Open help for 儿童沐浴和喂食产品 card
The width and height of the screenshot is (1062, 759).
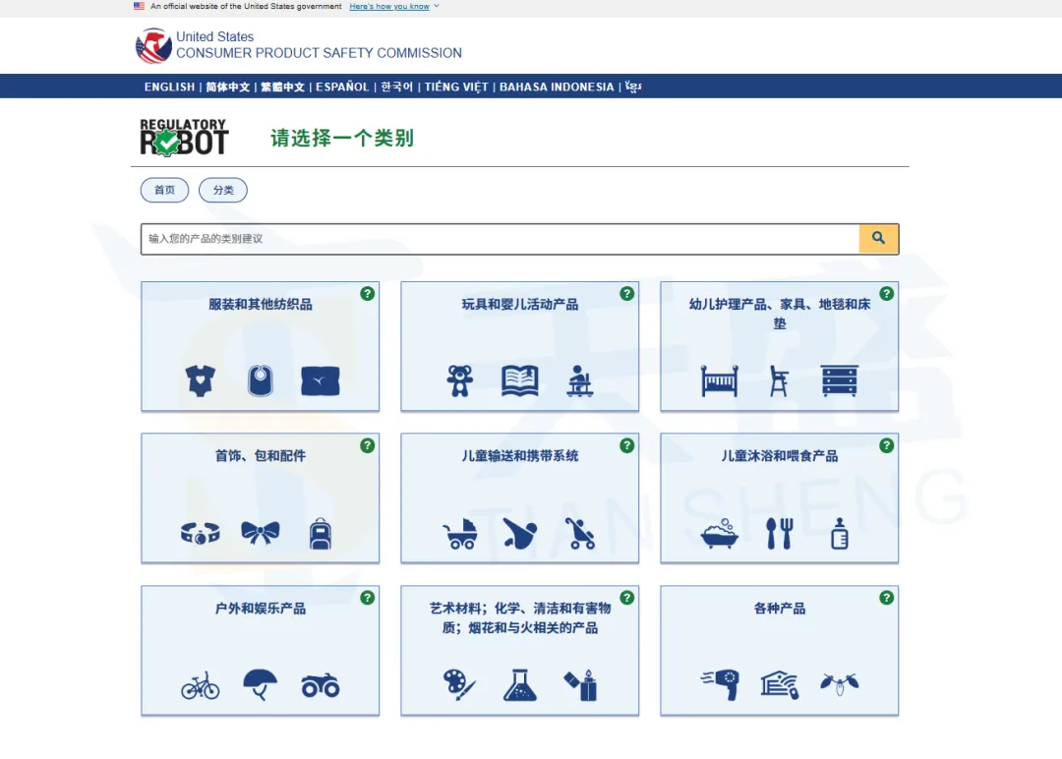[887, 445]
